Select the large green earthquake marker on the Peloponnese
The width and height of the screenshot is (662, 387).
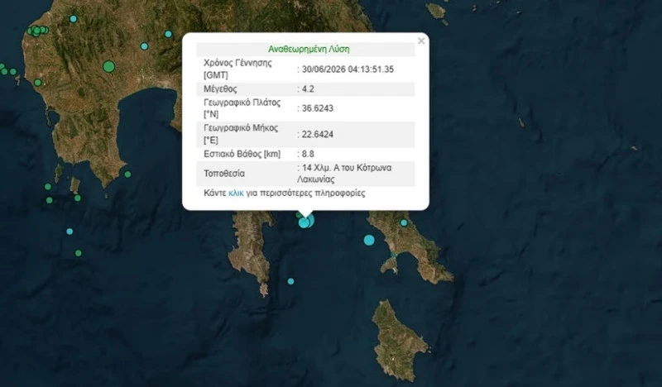[109, 67]
